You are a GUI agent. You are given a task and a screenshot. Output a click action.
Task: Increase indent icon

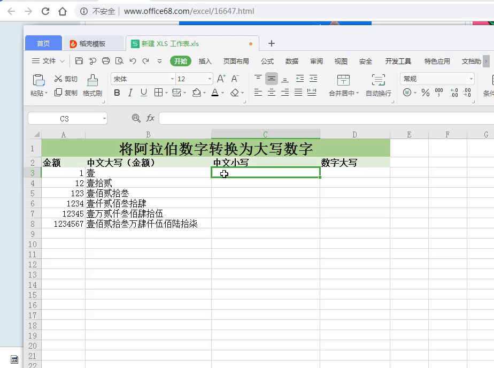[313, 79]
